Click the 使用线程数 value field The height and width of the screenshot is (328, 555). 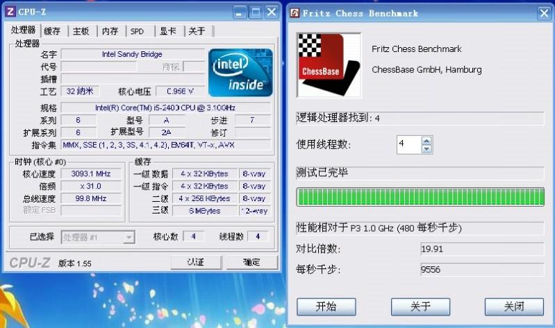[409, 144]
